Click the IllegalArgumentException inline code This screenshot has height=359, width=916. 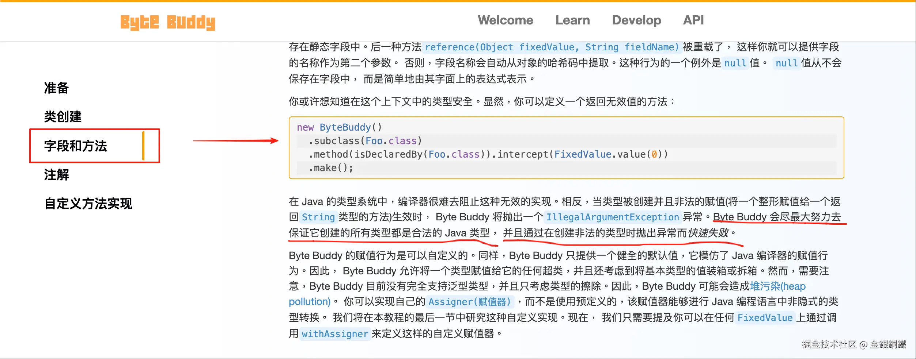pos(612,217)
